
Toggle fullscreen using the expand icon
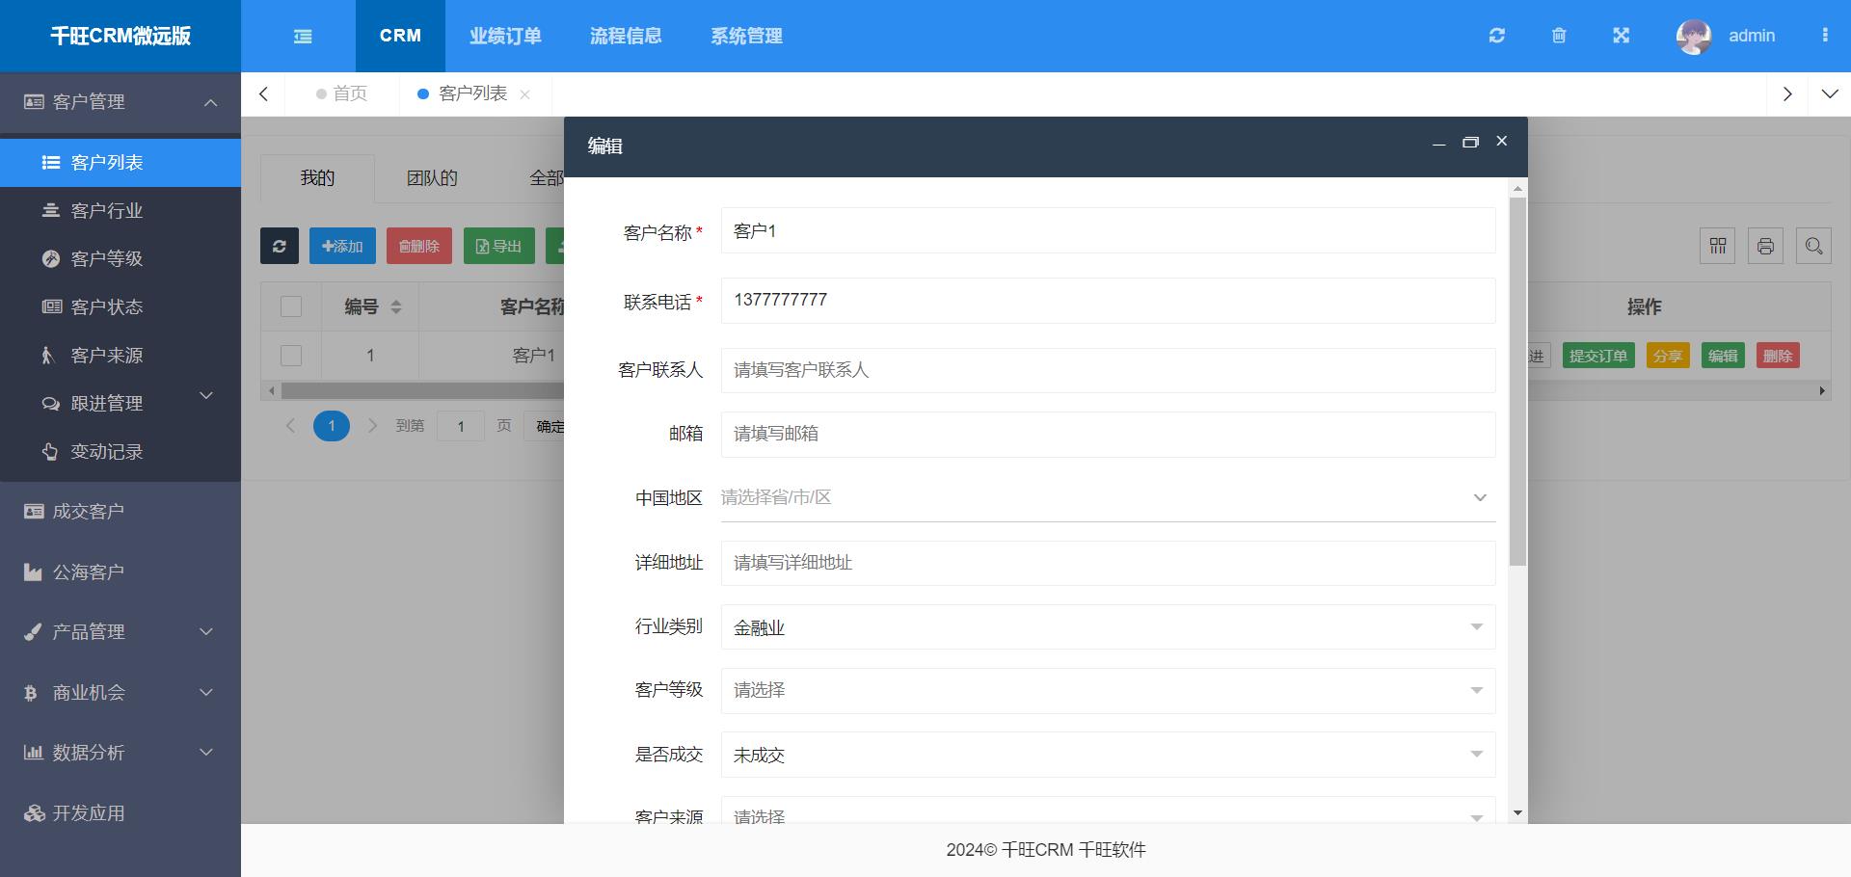pyautogui.click(x=1621, y=36)
